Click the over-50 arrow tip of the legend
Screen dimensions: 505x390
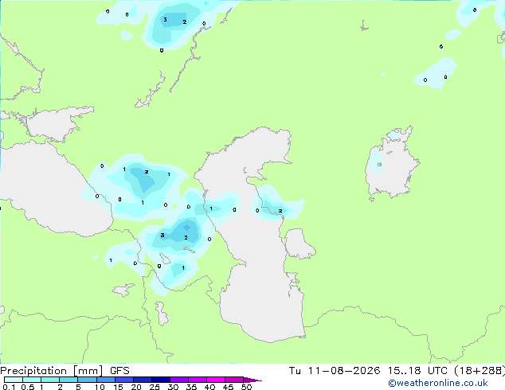coord(252,380)
